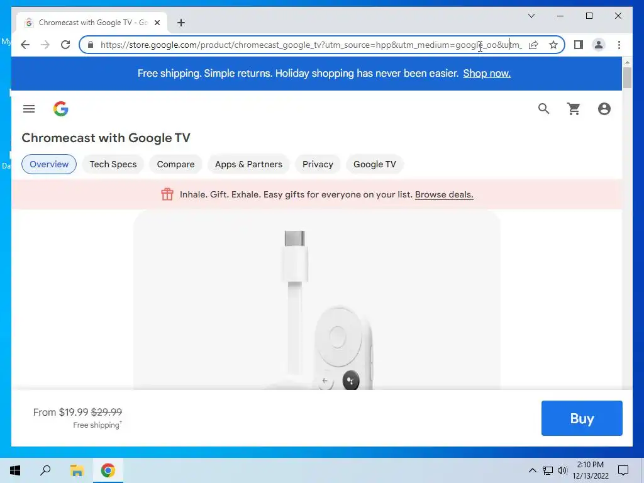Viewport: 644px width, 483px height.
Task: Open the Chrome profile avatar
Action: 599,45
